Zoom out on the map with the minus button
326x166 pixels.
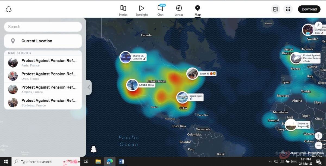318,146
